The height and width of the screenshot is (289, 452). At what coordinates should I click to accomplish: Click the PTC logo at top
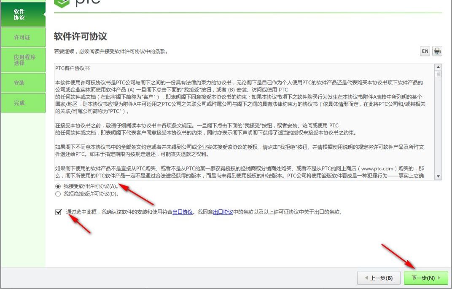77,3
